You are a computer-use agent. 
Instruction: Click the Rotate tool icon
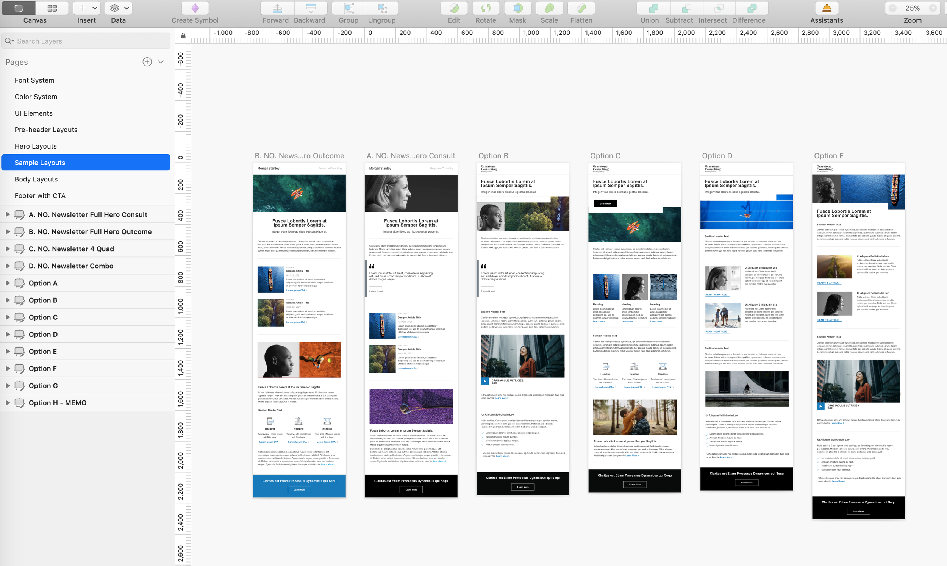[x=485, y=8]
